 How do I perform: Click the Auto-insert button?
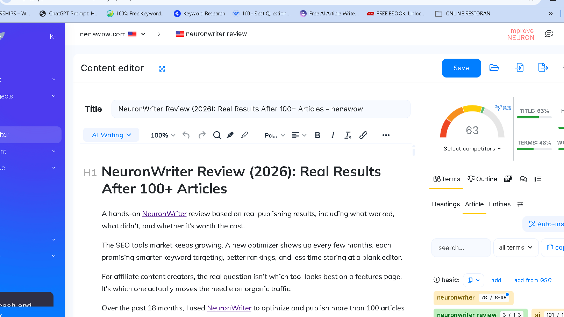tap(543, 224)
